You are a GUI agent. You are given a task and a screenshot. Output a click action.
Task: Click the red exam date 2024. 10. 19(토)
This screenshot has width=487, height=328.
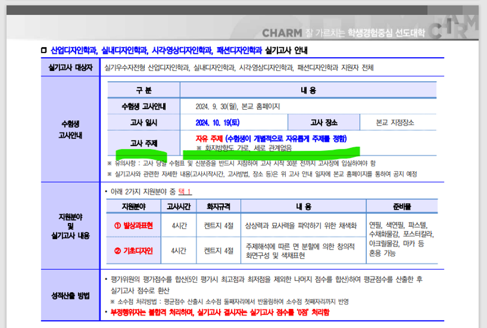tap(218, 122)
